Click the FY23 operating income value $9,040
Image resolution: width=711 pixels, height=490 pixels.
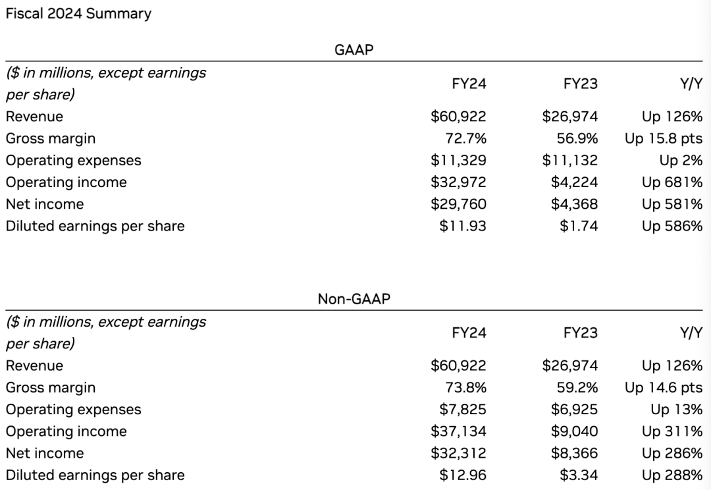coord(574,431)
